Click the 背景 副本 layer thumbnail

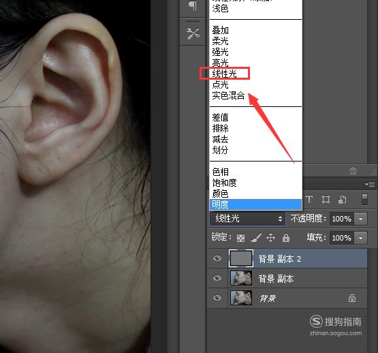pyautogui.click(x=241, y=278)
